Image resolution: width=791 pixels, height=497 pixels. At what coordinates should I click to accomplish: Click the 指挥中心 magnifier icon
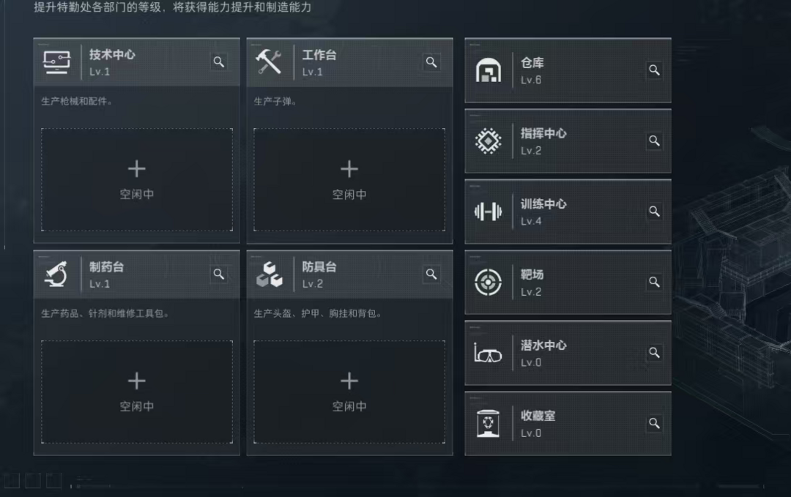(x=654, y=141)
